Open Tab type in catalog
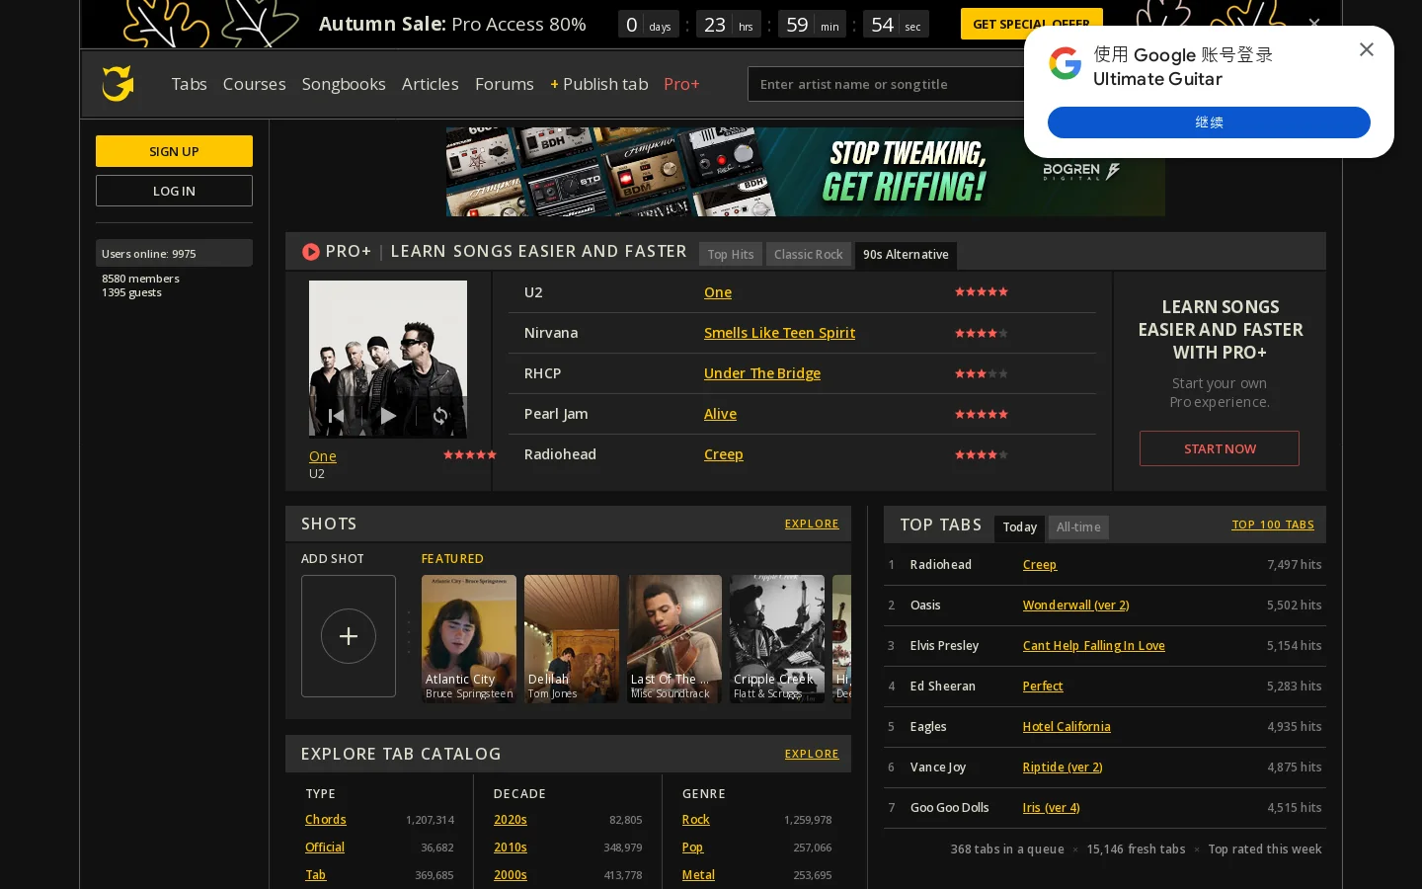Screen dimensions: 1422x889 point(315,875)
